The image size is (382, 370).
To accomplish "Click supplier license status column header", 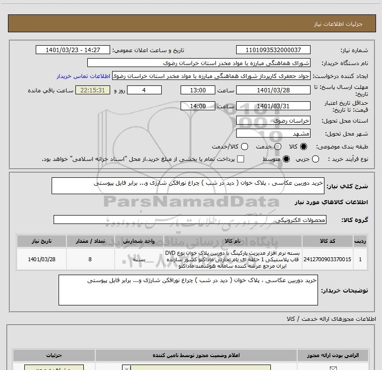I will [x=196, y=355].
